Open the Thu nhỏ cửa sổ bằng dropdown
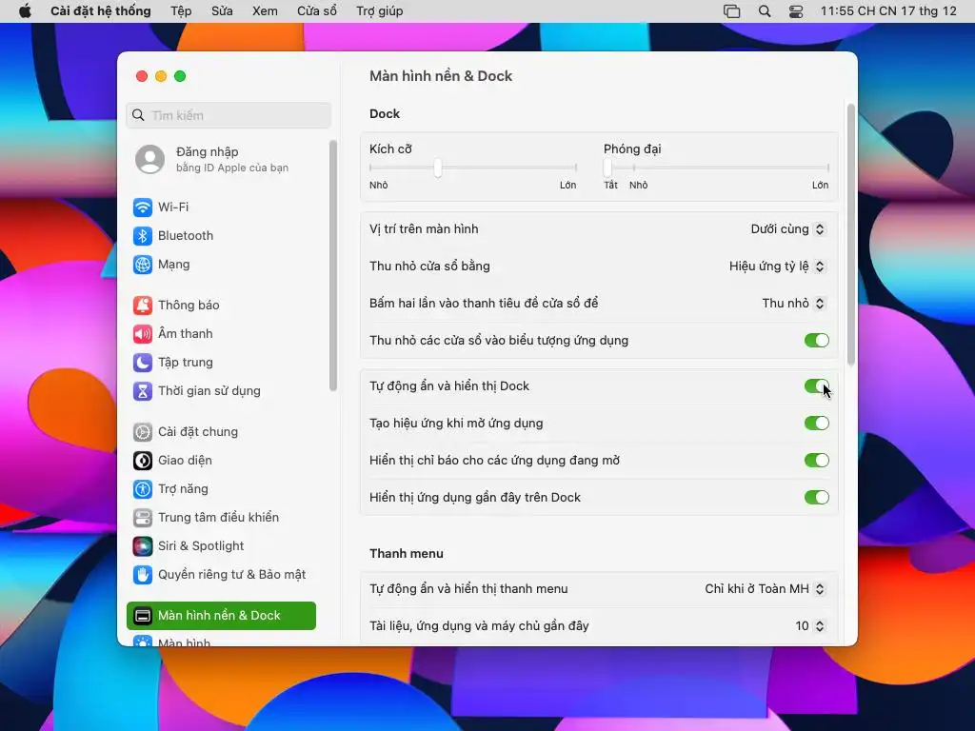The height and width of the screenshot is (731, 975). [777, 267]
